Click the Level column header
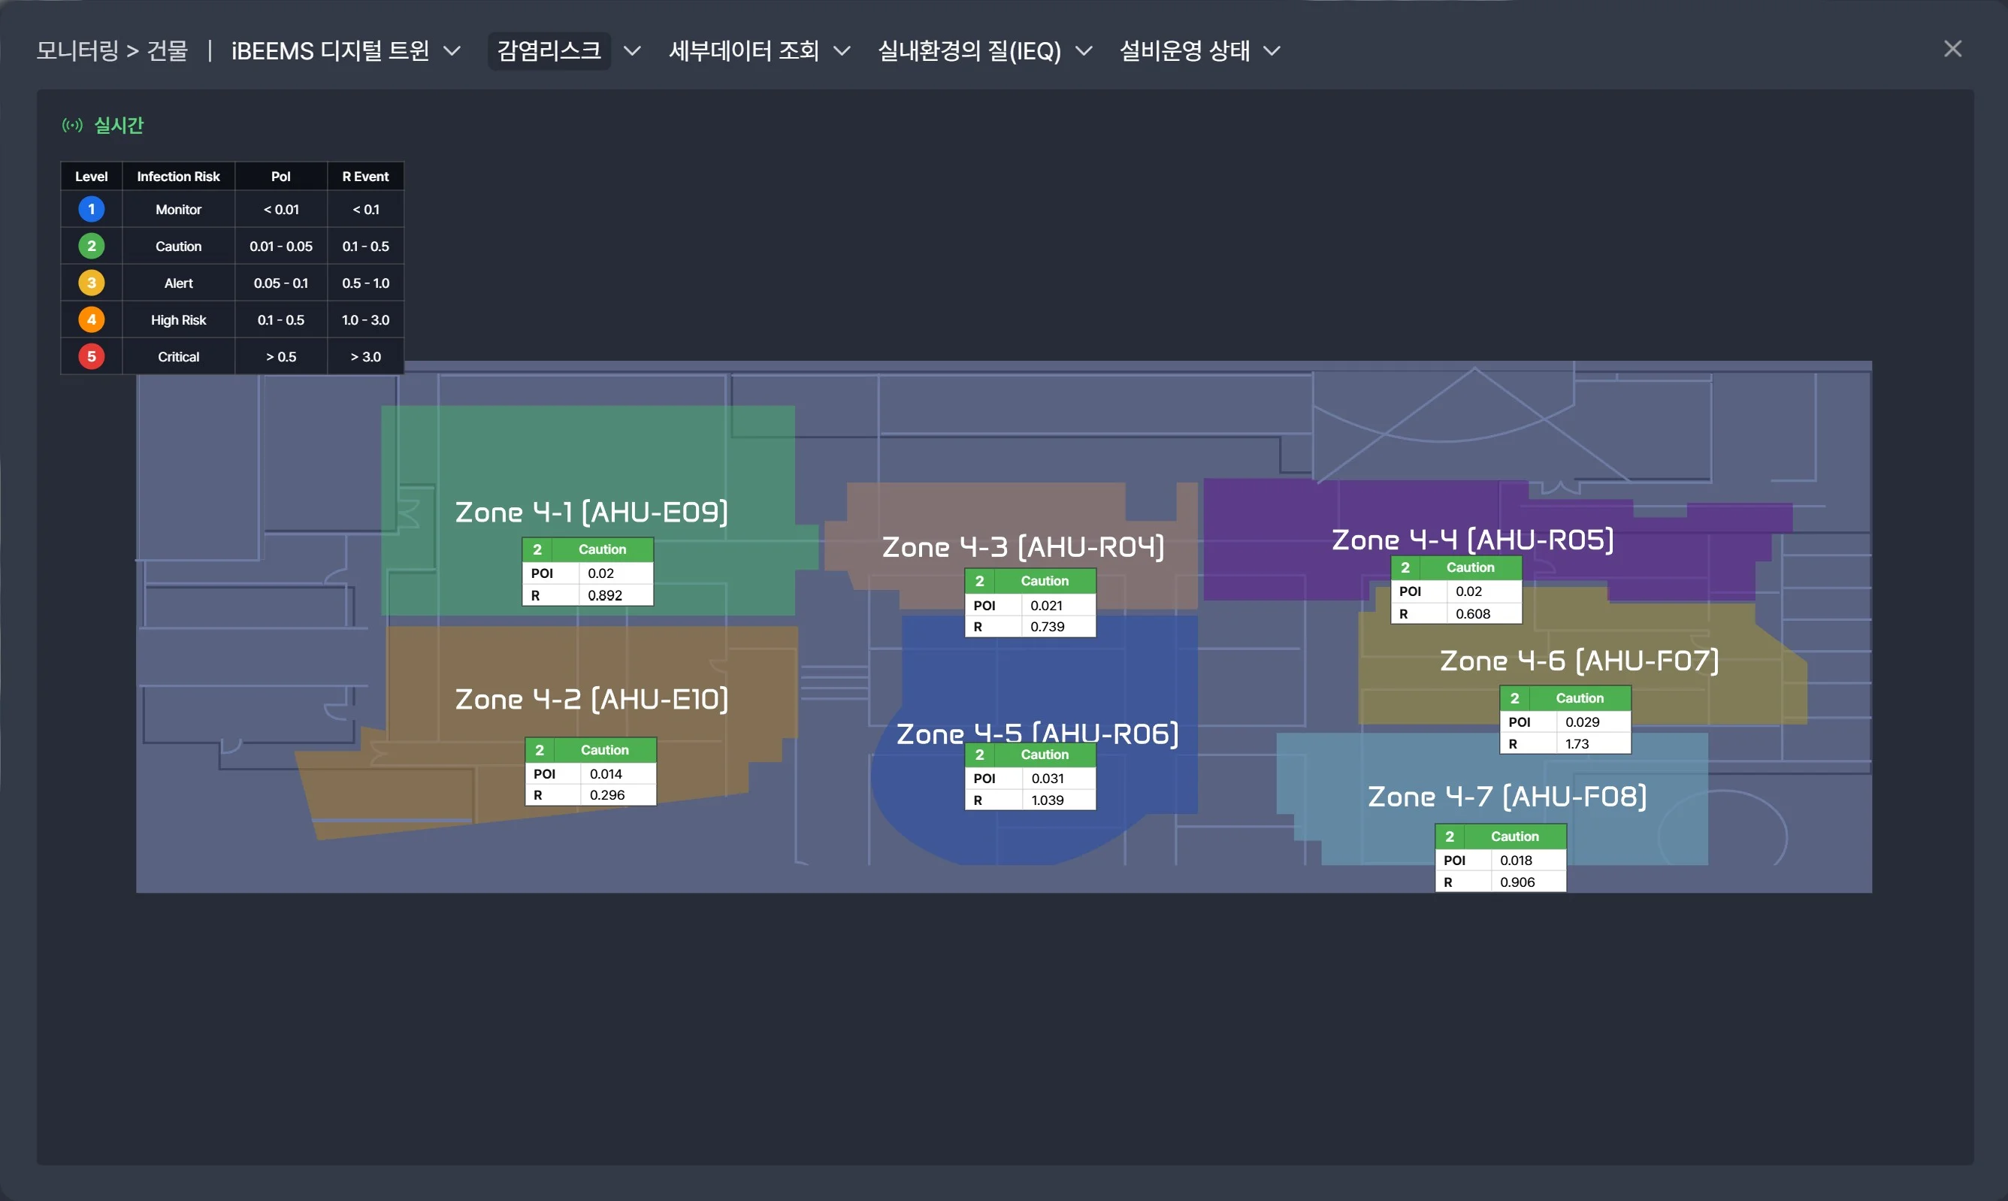2008x1201 pixels. click(92, 177)
